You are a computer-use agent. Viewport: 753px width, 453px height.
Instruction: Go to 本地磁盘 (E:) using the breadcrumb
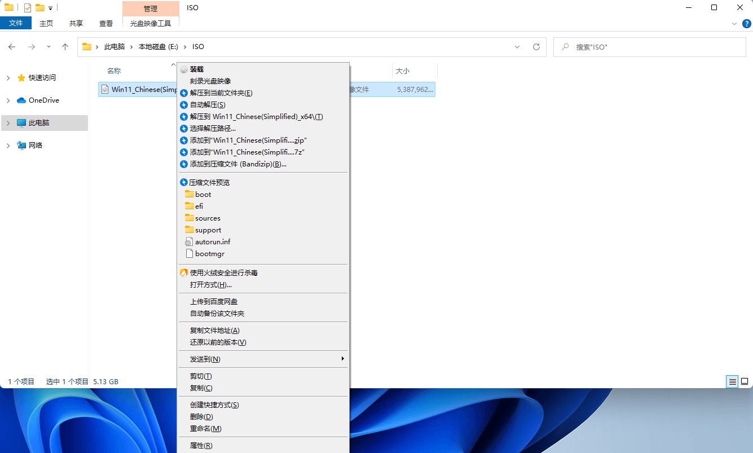[x=158, y=47]
